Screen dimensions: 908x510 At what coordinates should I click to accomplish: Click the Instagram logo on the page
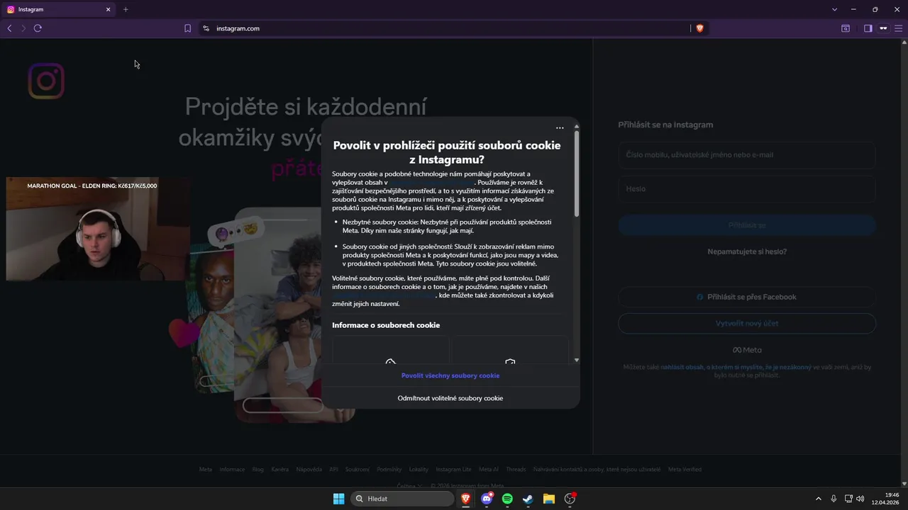[46, 81]
